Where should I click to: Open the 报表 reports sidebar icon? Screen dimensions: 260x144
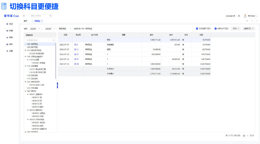7,37
